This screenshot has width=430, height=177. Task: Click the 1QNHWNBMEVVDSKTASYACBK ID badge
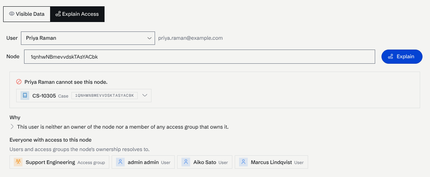point(105,96)
